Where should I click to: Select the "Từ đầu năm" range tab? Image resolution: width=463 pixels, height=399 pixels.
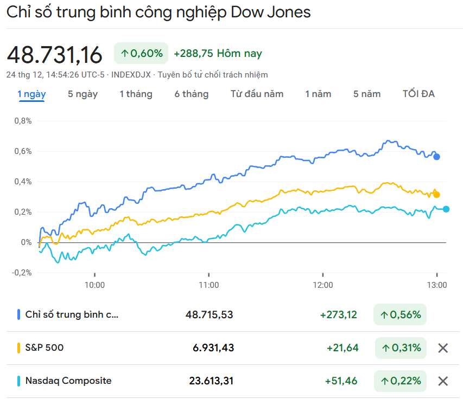point(257,94)
